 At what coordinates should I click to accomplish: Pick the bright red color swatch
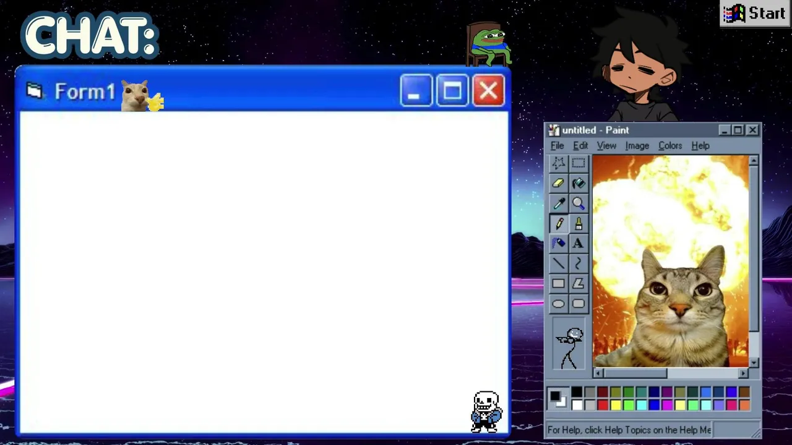point(603,405)
